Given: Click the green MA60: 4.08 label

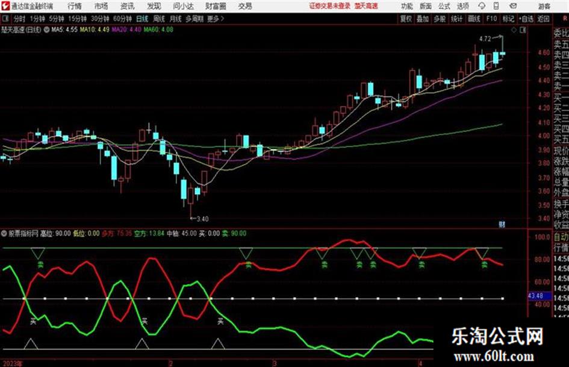Looking at the screenshot, I should pos(158,30).
